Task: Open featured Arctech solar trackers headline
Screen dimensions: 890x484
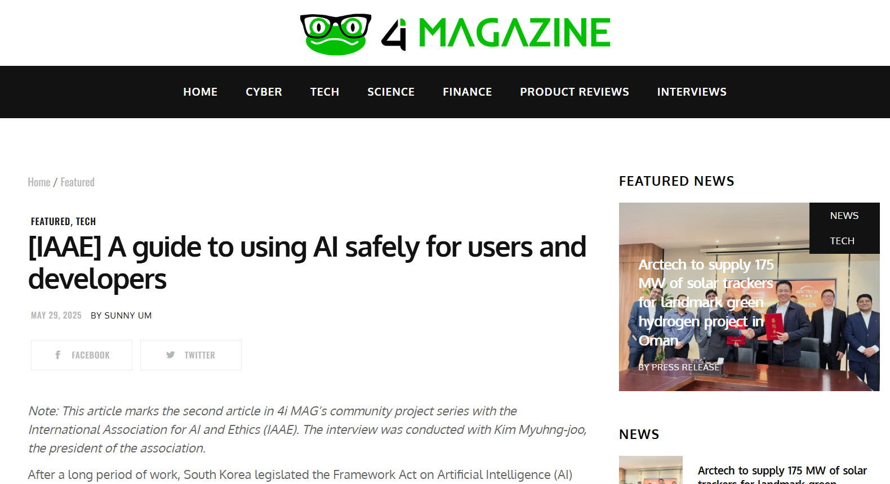Action: click(707, 303)
